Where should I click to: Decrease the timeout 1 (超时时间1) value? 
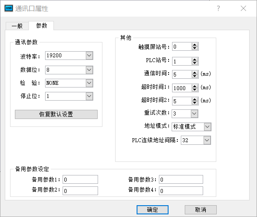click(x=194, y=90)
